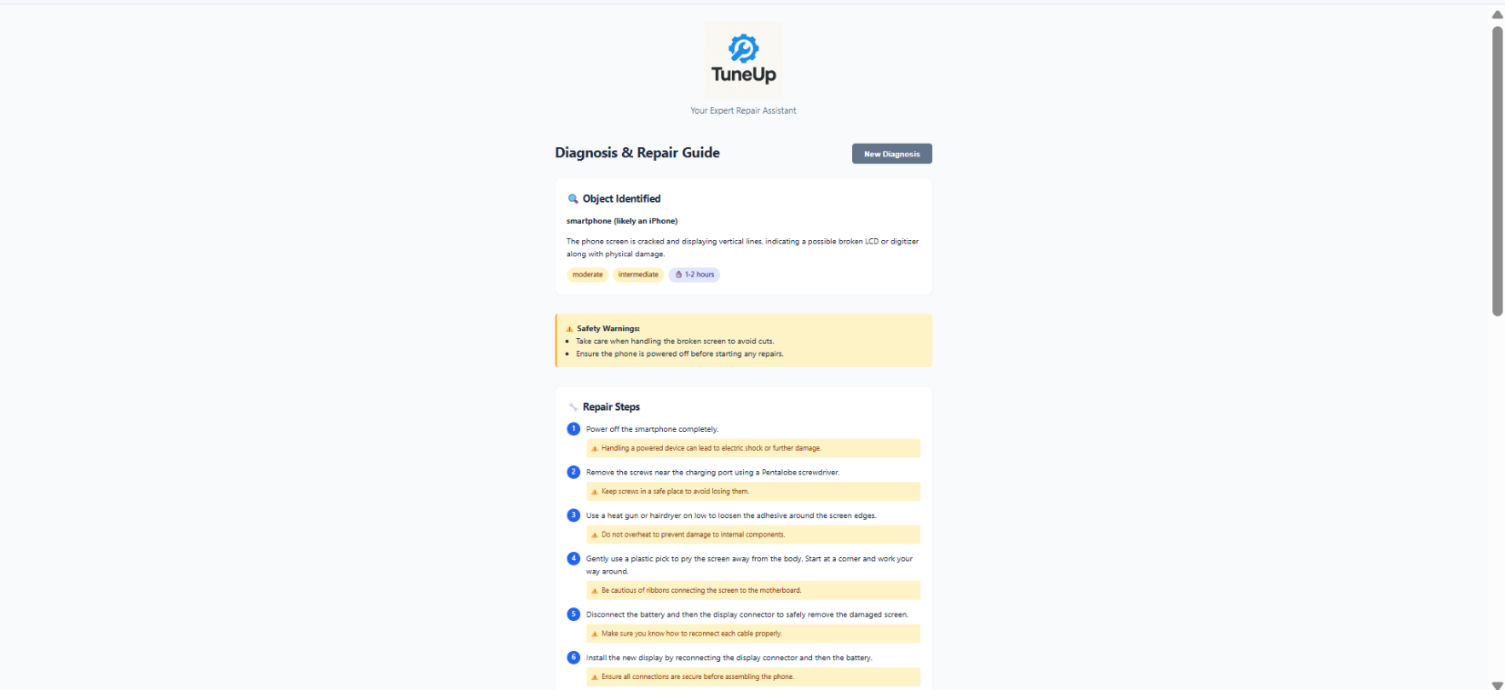Image resolution: width=1505 pixels, height=690 pixels.
Task: Click the step 6 number badge
Action: pyautogui.click(x=573, y=657)
